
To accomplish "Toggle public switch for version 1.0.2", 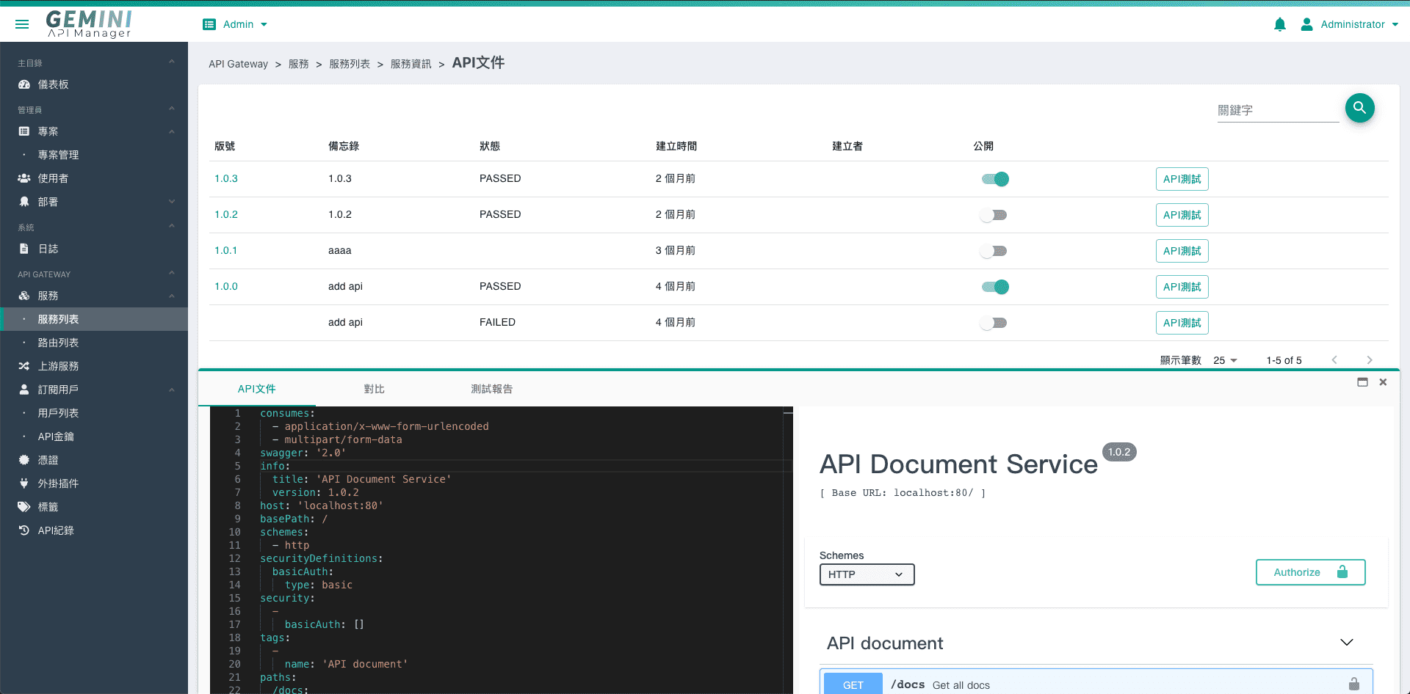I will pos(994,215).
